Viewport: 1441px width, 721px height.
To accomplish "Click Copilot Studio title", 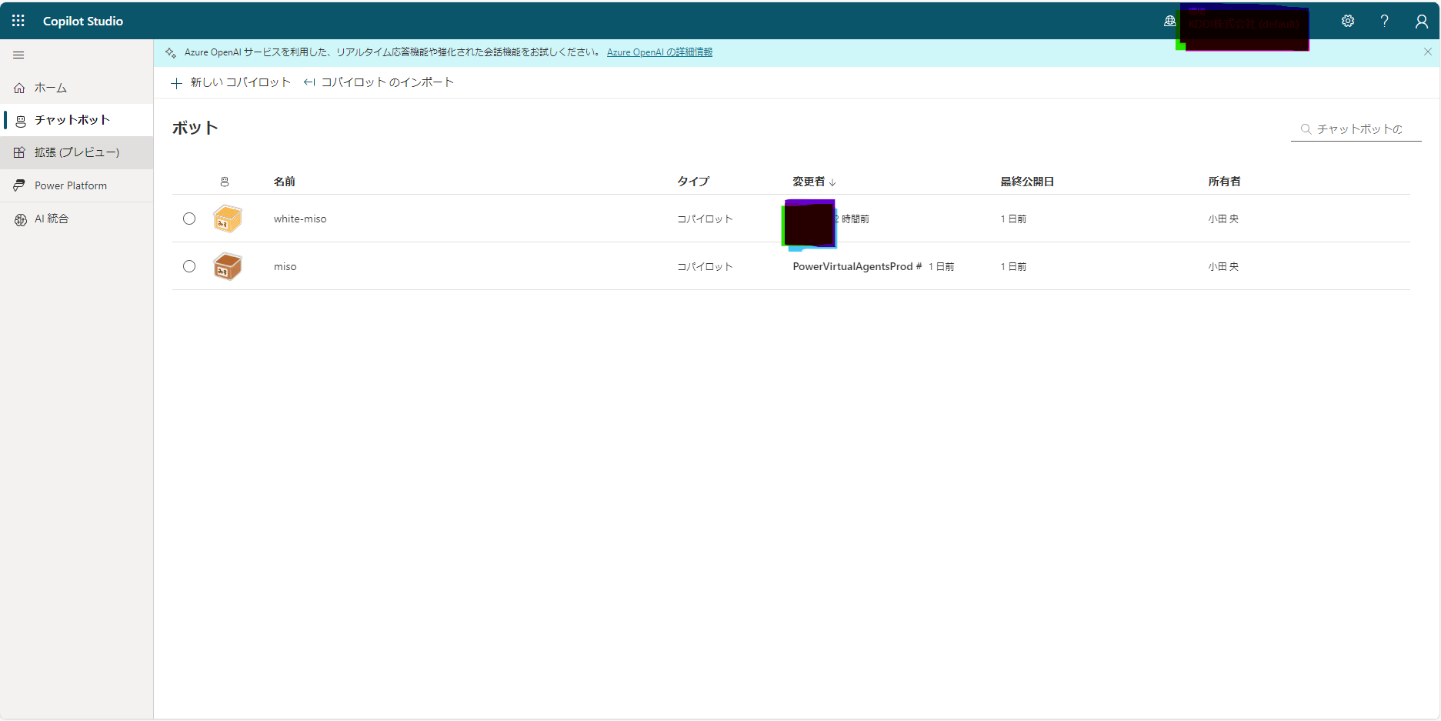I will [x=83, y=21].
